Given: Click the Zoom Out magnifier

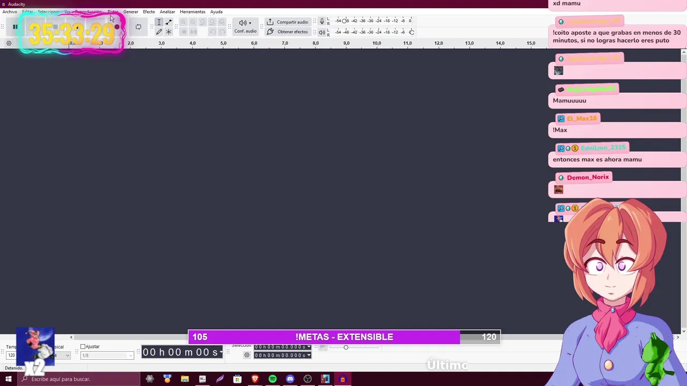Looking at the screenshot, I should (193, 22).
